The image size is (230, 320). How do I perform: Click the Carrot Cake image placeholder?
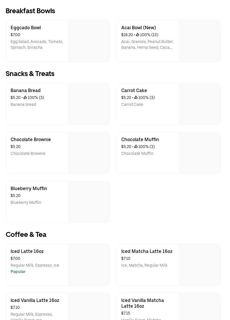coord(199,104)
